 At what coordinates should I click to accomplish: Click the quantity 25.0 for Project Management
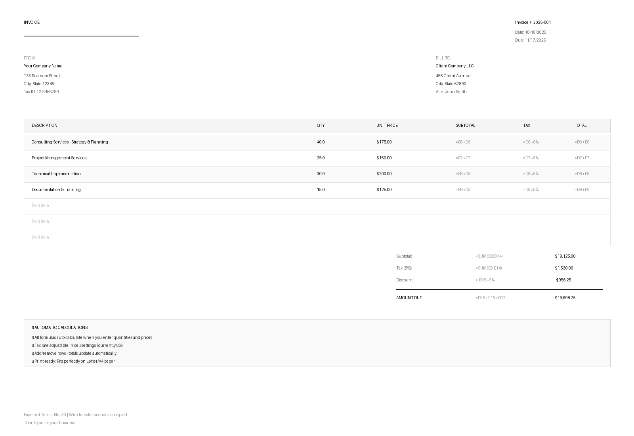pyautogui.click(x=321, y=158)
